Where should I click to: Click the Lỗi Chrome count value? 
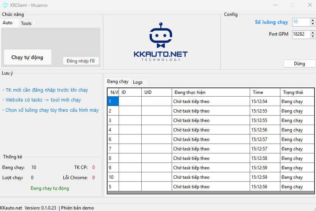point(94,178)
